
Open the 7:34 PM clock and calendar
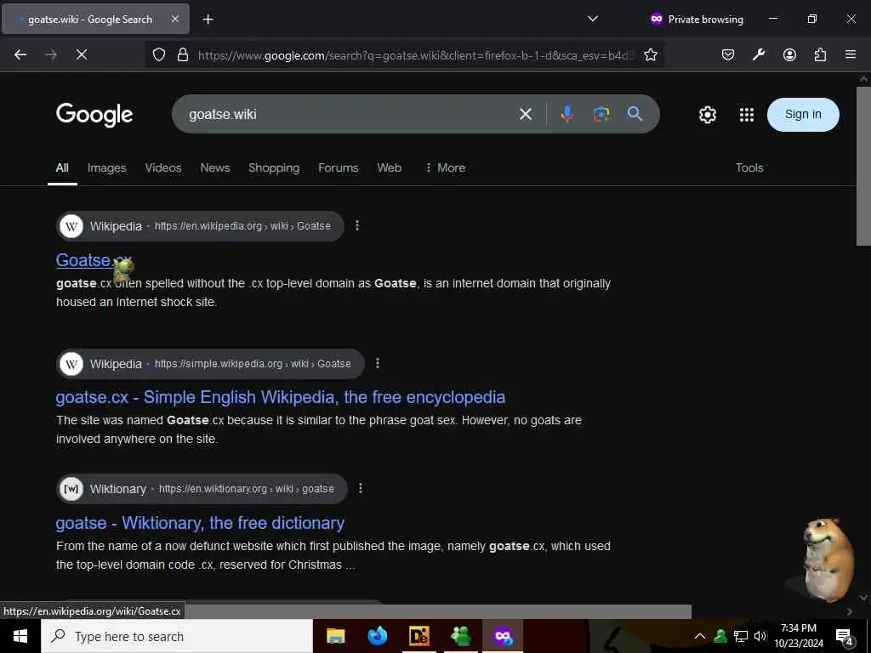tap(799, 636)
